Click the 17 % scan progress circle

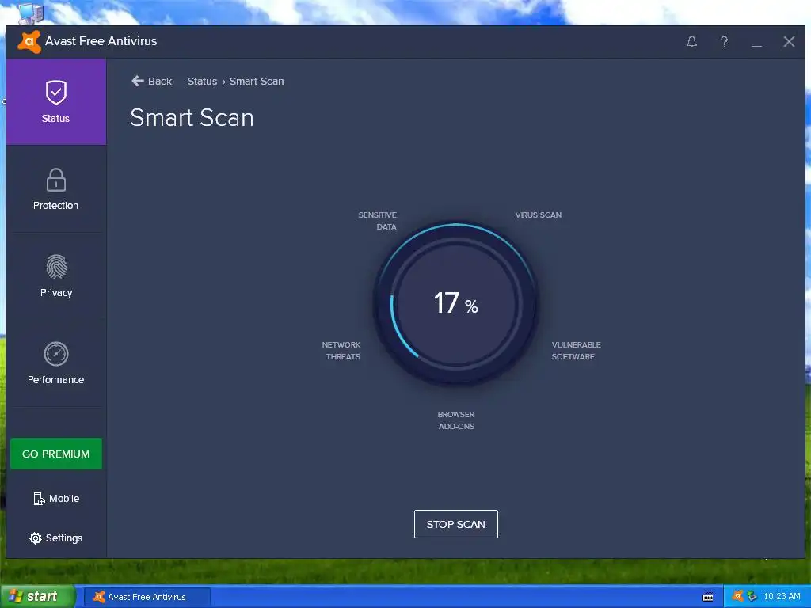(455, 303)
